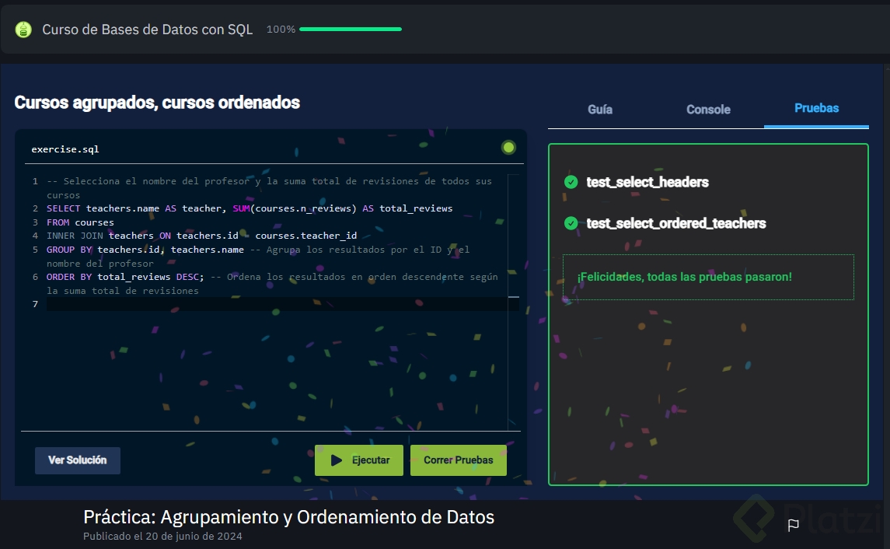This screenshot has height=549, width=890.
Task: Switch to the Guía tab
Action: 600,110
